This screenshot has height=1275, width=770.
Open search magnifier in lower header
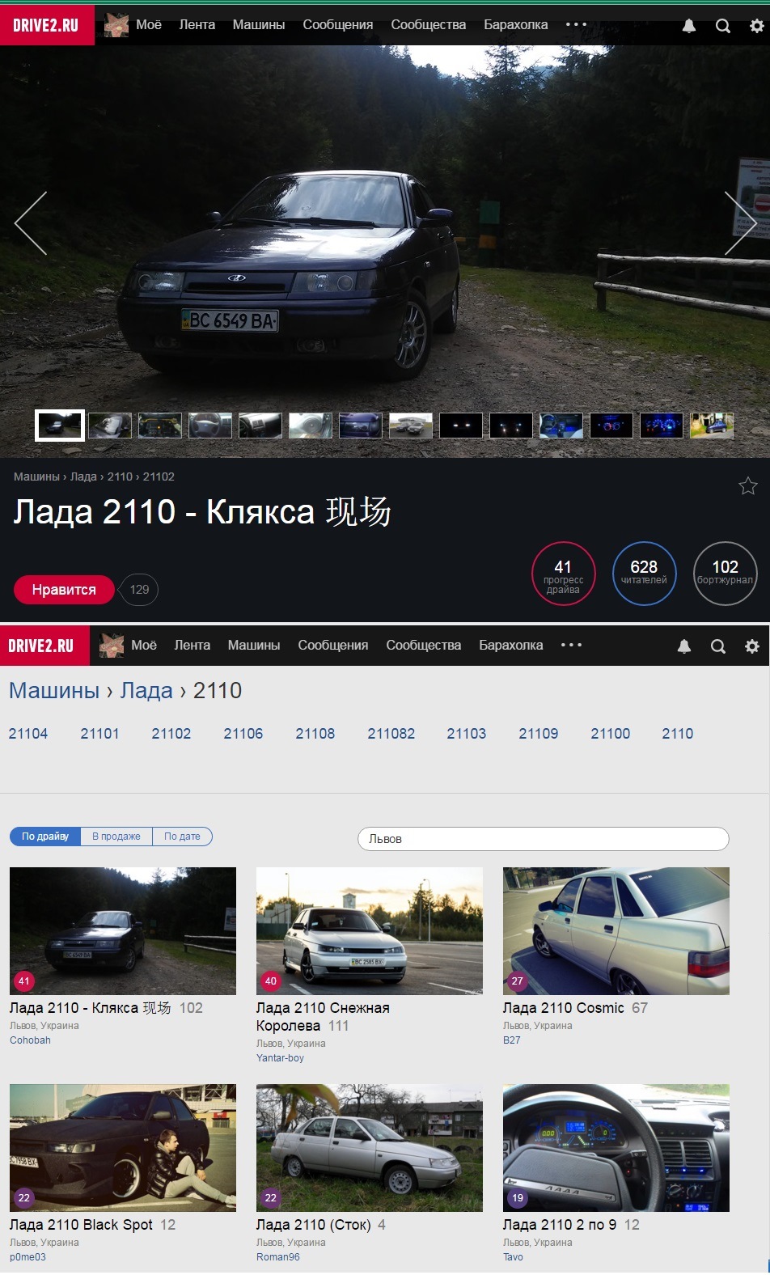click(718, 646)
